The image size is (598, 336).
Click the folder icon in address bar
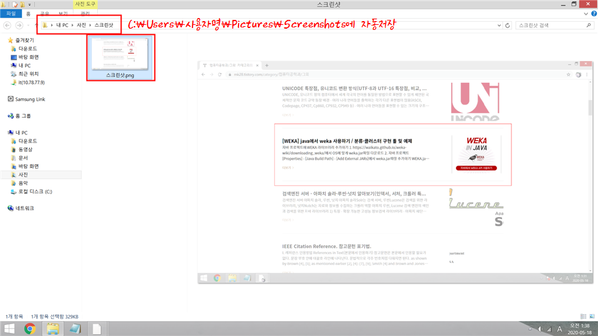click(x=45, y=25)
